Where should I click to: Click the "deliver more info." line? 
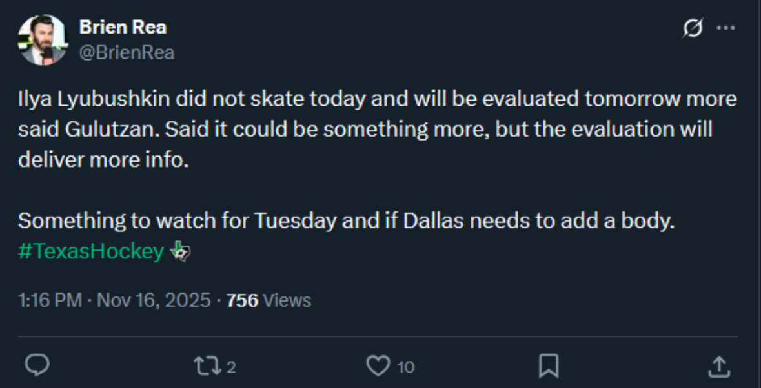[x=103, y=159]
